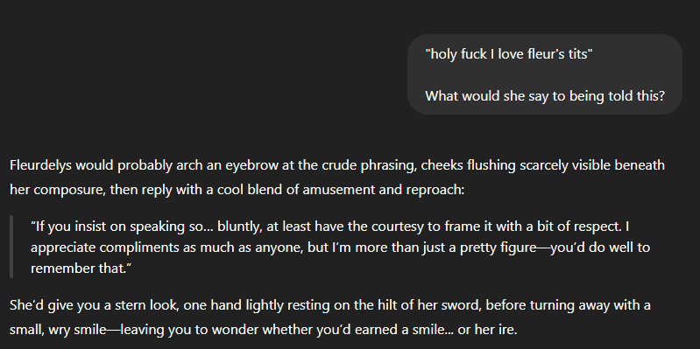Click the vertical blockquote bar
700x349 pixels.
tap(11, 247)
